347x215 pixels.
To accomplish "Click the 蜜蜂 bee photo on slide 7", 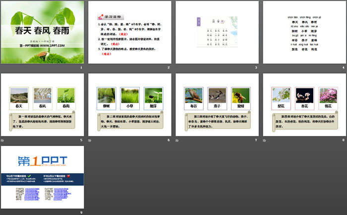I will pos(240,95).
